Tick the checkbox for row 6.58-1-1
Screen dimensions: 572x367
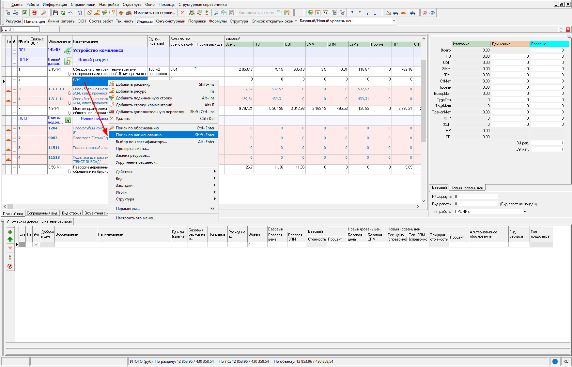point(14,169)
